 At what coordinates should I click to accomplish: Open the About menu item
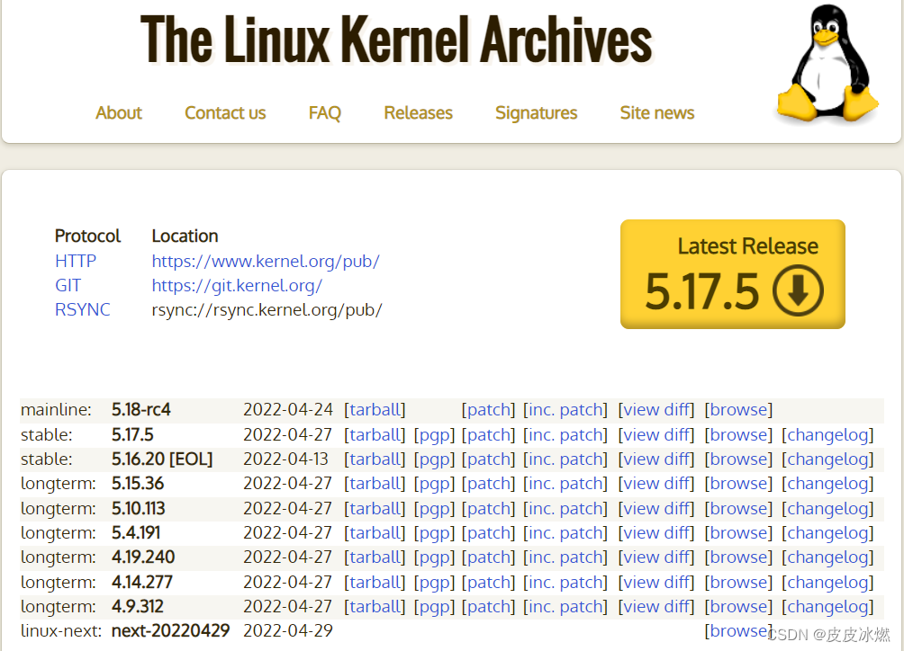(119, 112)
